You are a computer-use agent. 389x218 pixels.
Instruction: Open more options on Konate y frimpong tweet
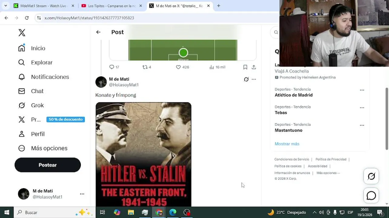(254, 79)
